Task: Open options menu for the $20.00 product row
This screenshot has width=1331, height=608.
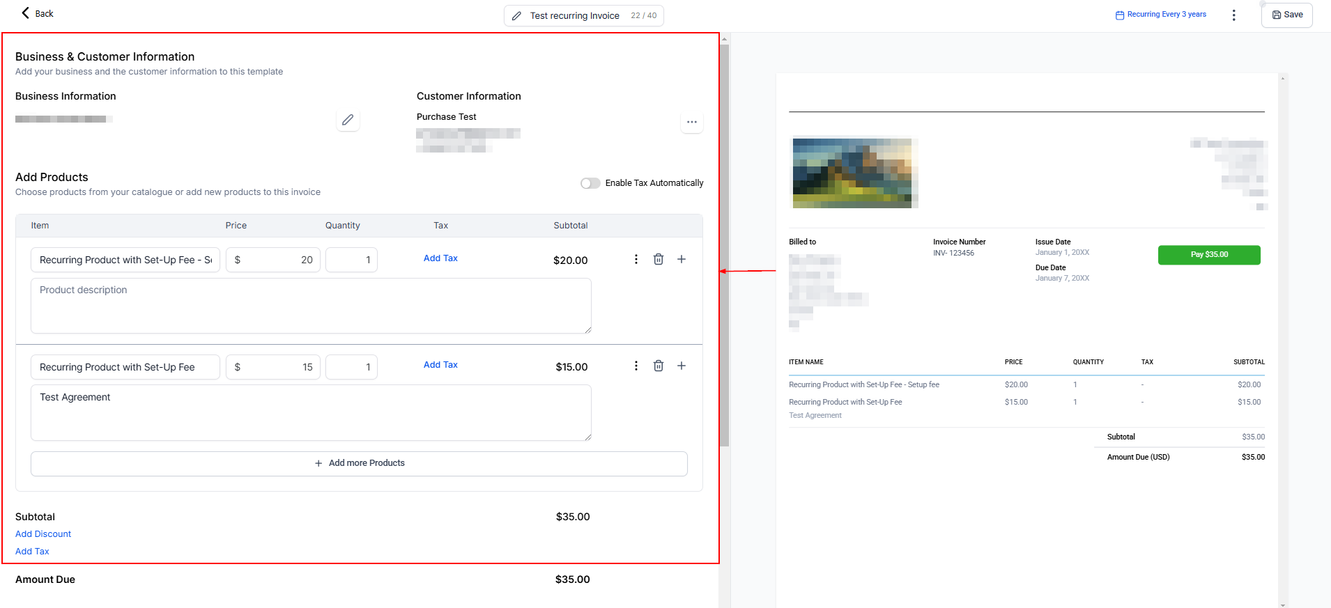Action: coord(636,259)
